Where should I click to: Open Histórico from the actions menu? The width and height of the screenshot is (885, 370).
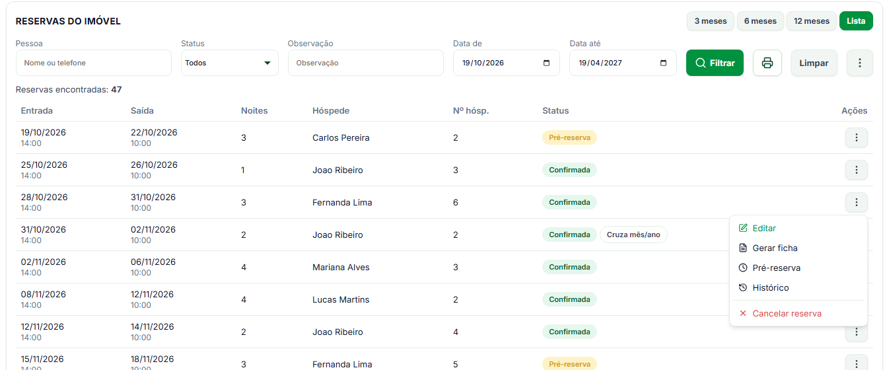[x=798, y=287]
